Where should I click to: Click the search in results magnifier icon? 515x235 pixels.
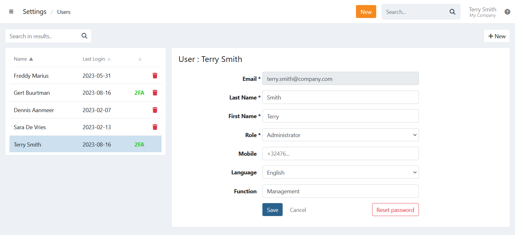(x=84, y=36)
